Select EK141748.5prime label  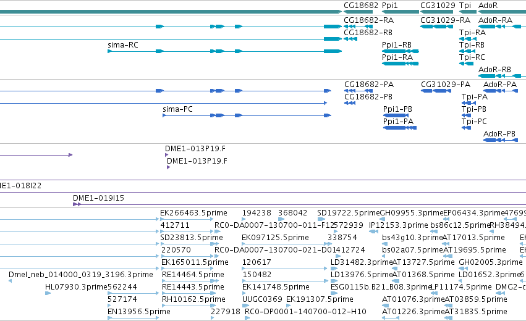276,287
